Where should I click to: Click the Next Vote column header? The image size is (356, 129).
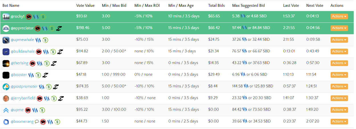tap(315, 5)
